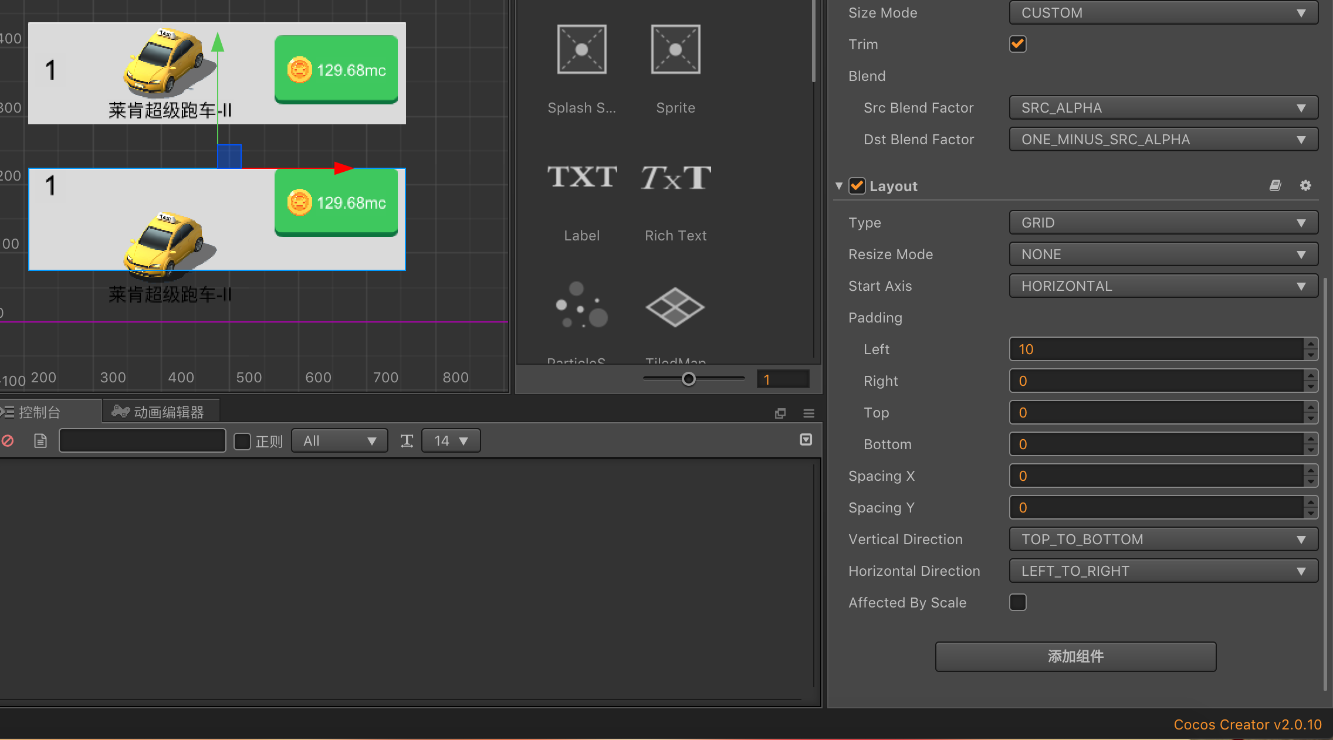Open the Layout Type GRID dropdown
This screenshot has width=1333, height=740.
1163,223
